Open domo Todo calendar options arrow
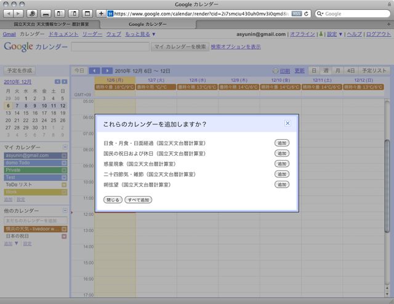 pos(64,163)
